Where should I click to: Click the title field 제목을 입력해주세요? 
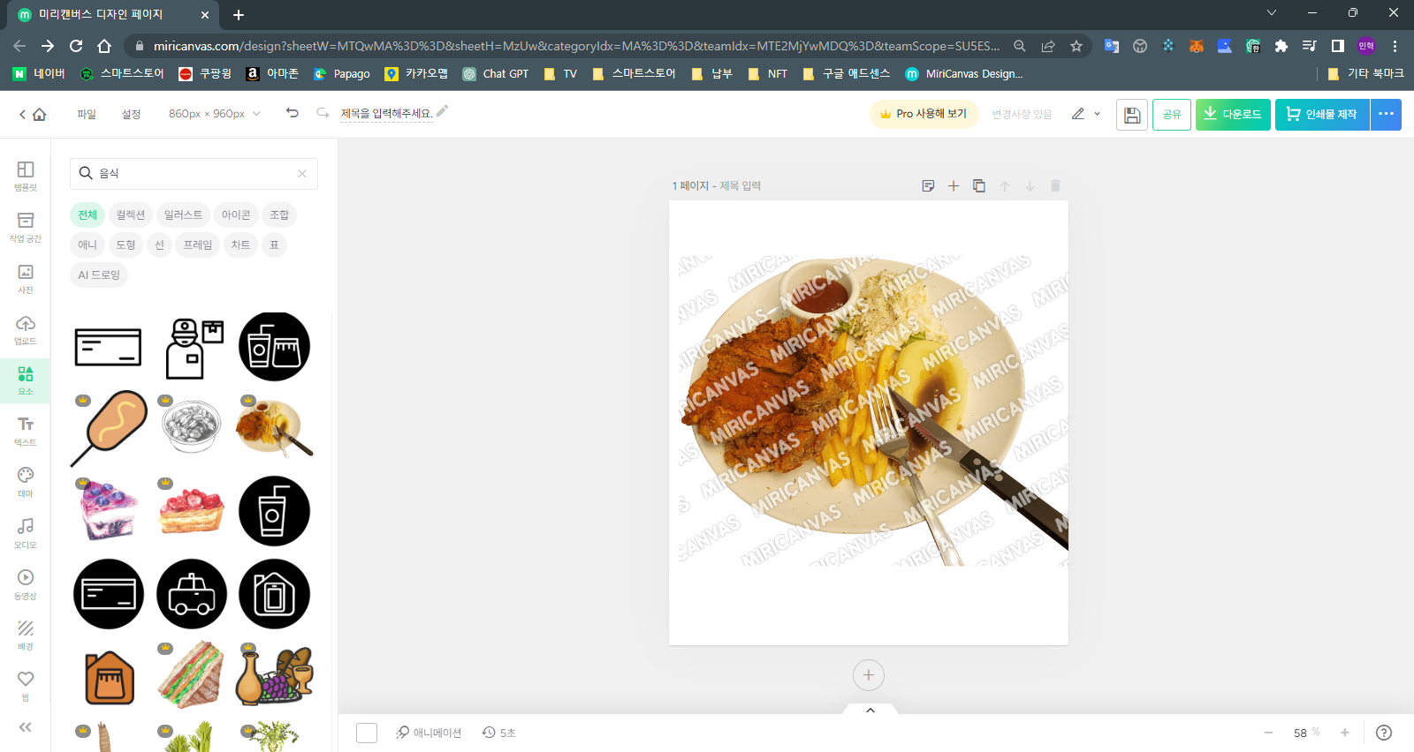387,113
